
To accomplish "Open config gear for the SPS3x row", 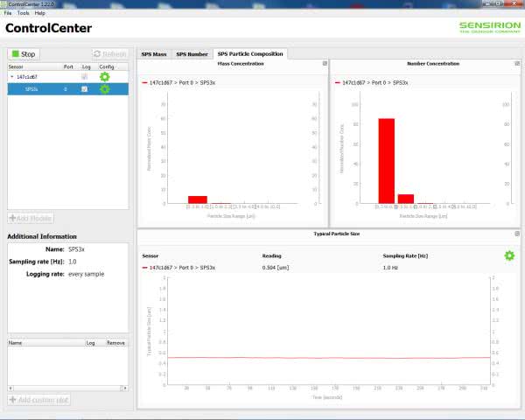I will [105, 89].
